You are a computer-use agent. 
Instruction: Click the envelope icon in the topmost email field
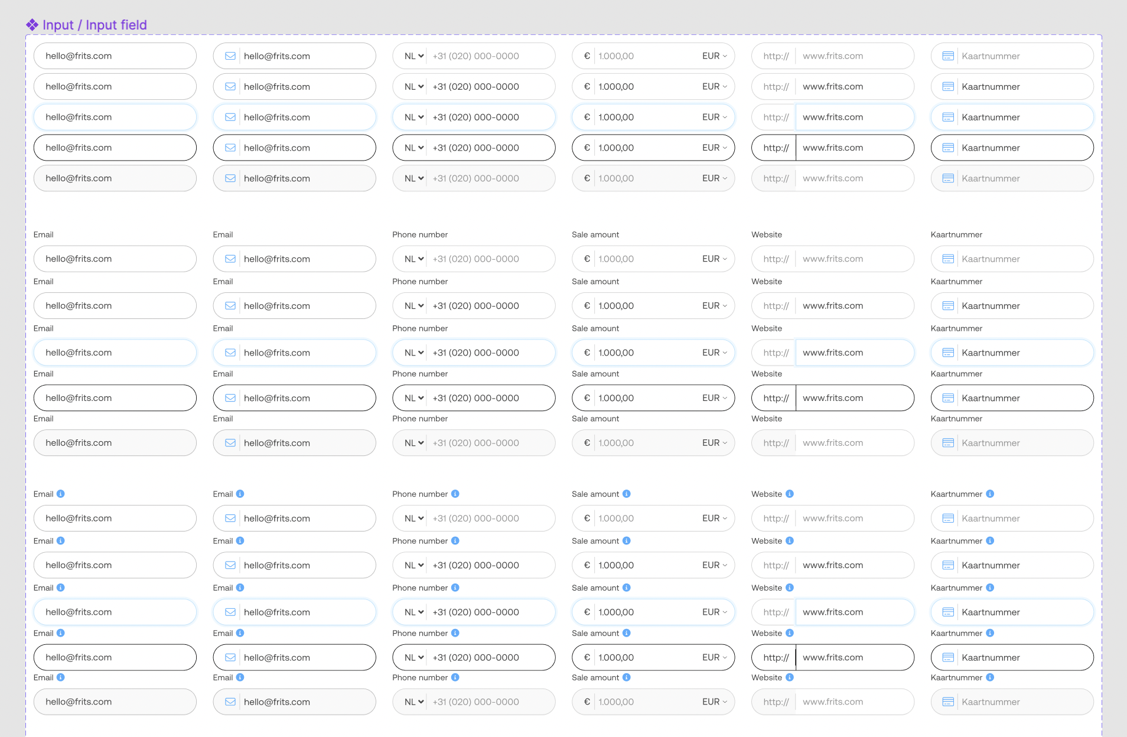230,56
